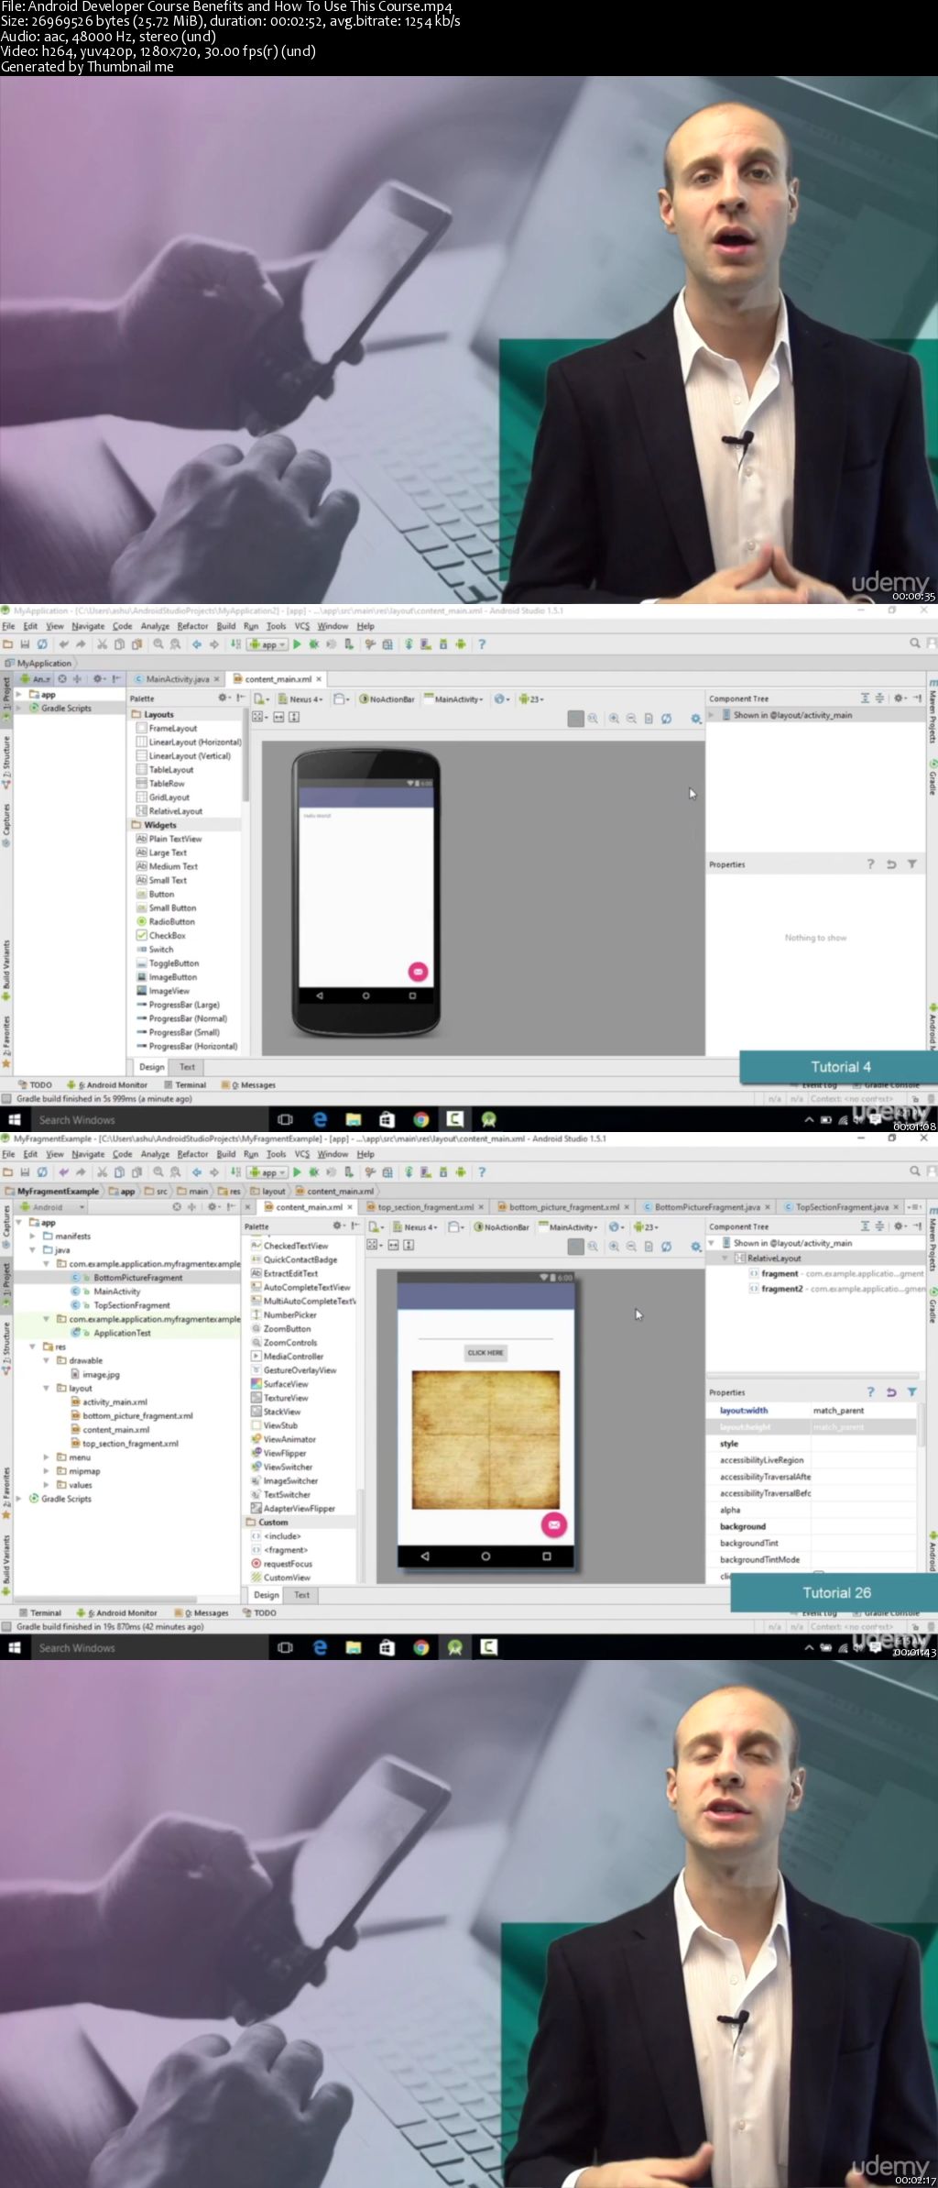
Task: Open NoActionBar theme dropdown in MyFragmentExample editor
Action: point(501,1227)
